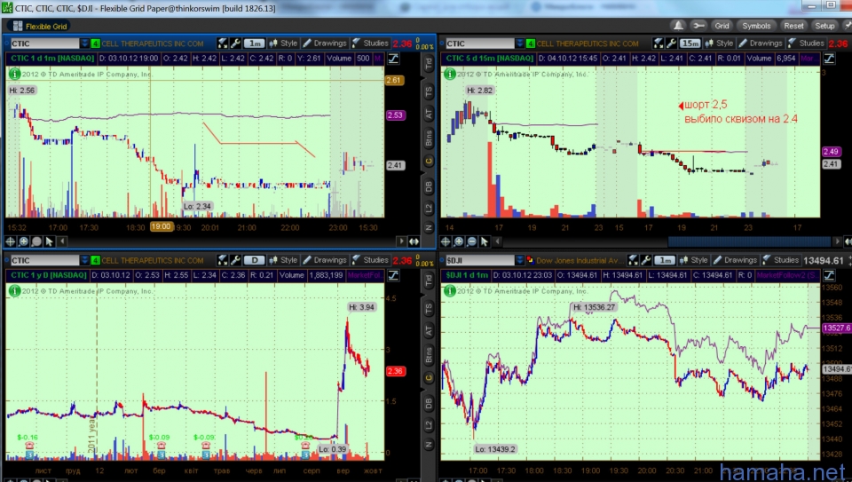
Task: Open TS side tab of top-left chart
Action: (429, 91)
